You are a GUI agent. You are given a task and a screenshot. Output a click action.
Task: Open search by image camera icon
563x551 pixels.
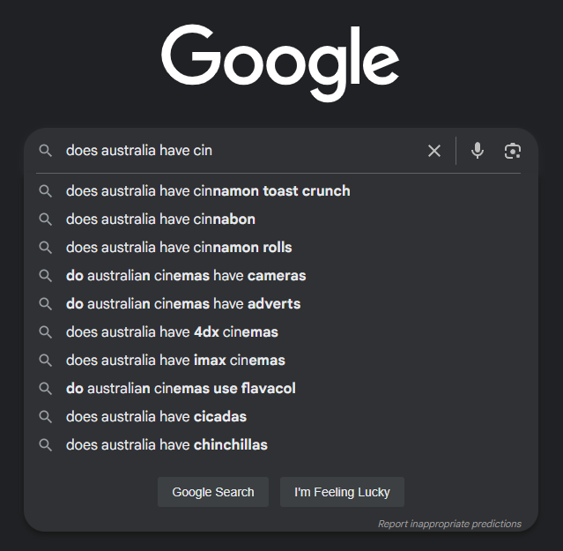pos(513,151)
